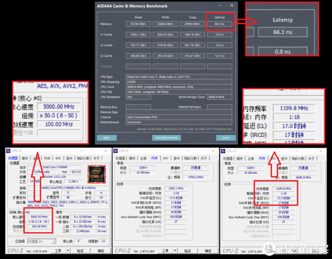Click Memory Read value 33744 MB/s
This screenshot has height=259, width=332.
138,24
